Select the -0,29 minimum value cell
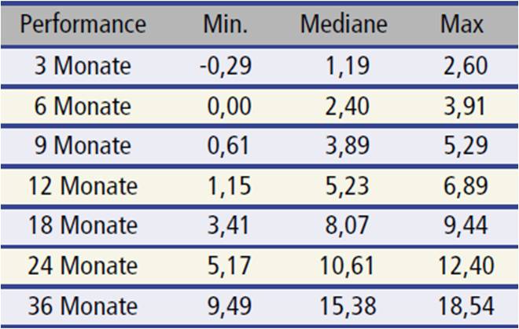 [226, 66]
